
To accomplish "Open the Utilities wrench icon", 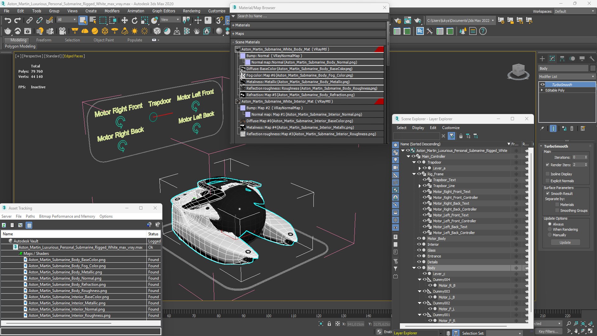I will pyautogui.click(x=592, y=58).
